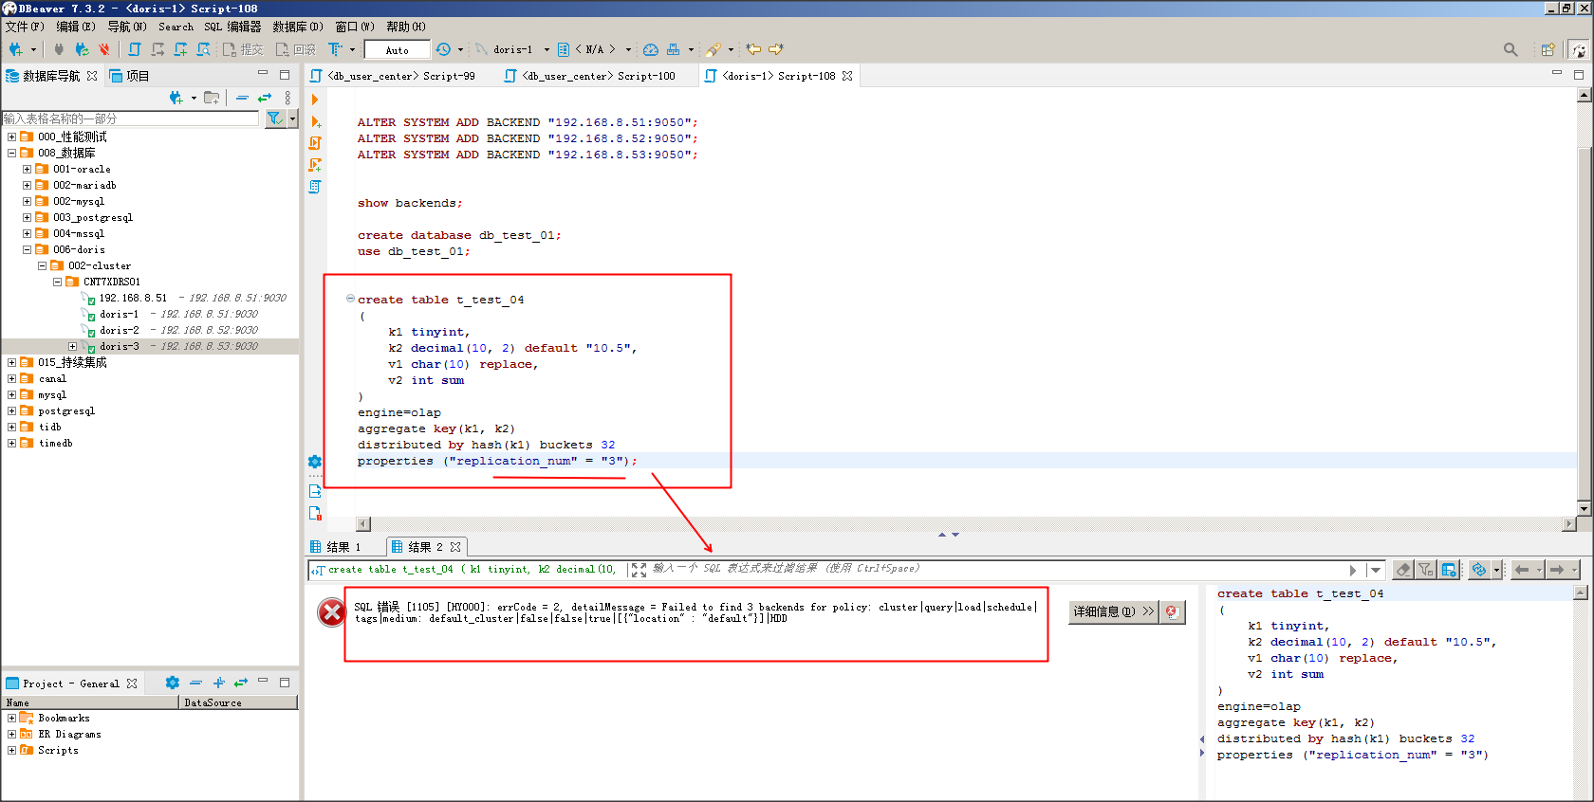Click create folder icon in navigator toolbar
This screenshot has width=1594, height=802.
212,98
